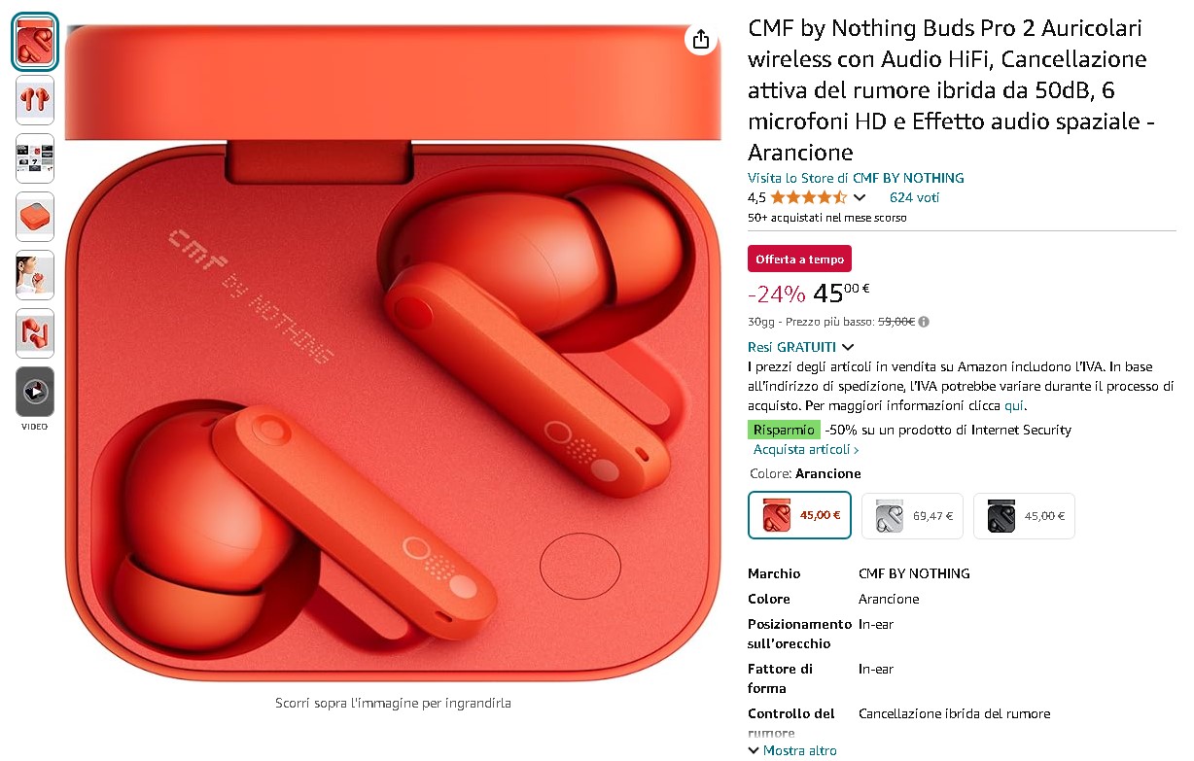The width and height of the screenshot is (1194, 761).
Task: Click the 'qui' link for IVA information
Action: coord(1013,405)
